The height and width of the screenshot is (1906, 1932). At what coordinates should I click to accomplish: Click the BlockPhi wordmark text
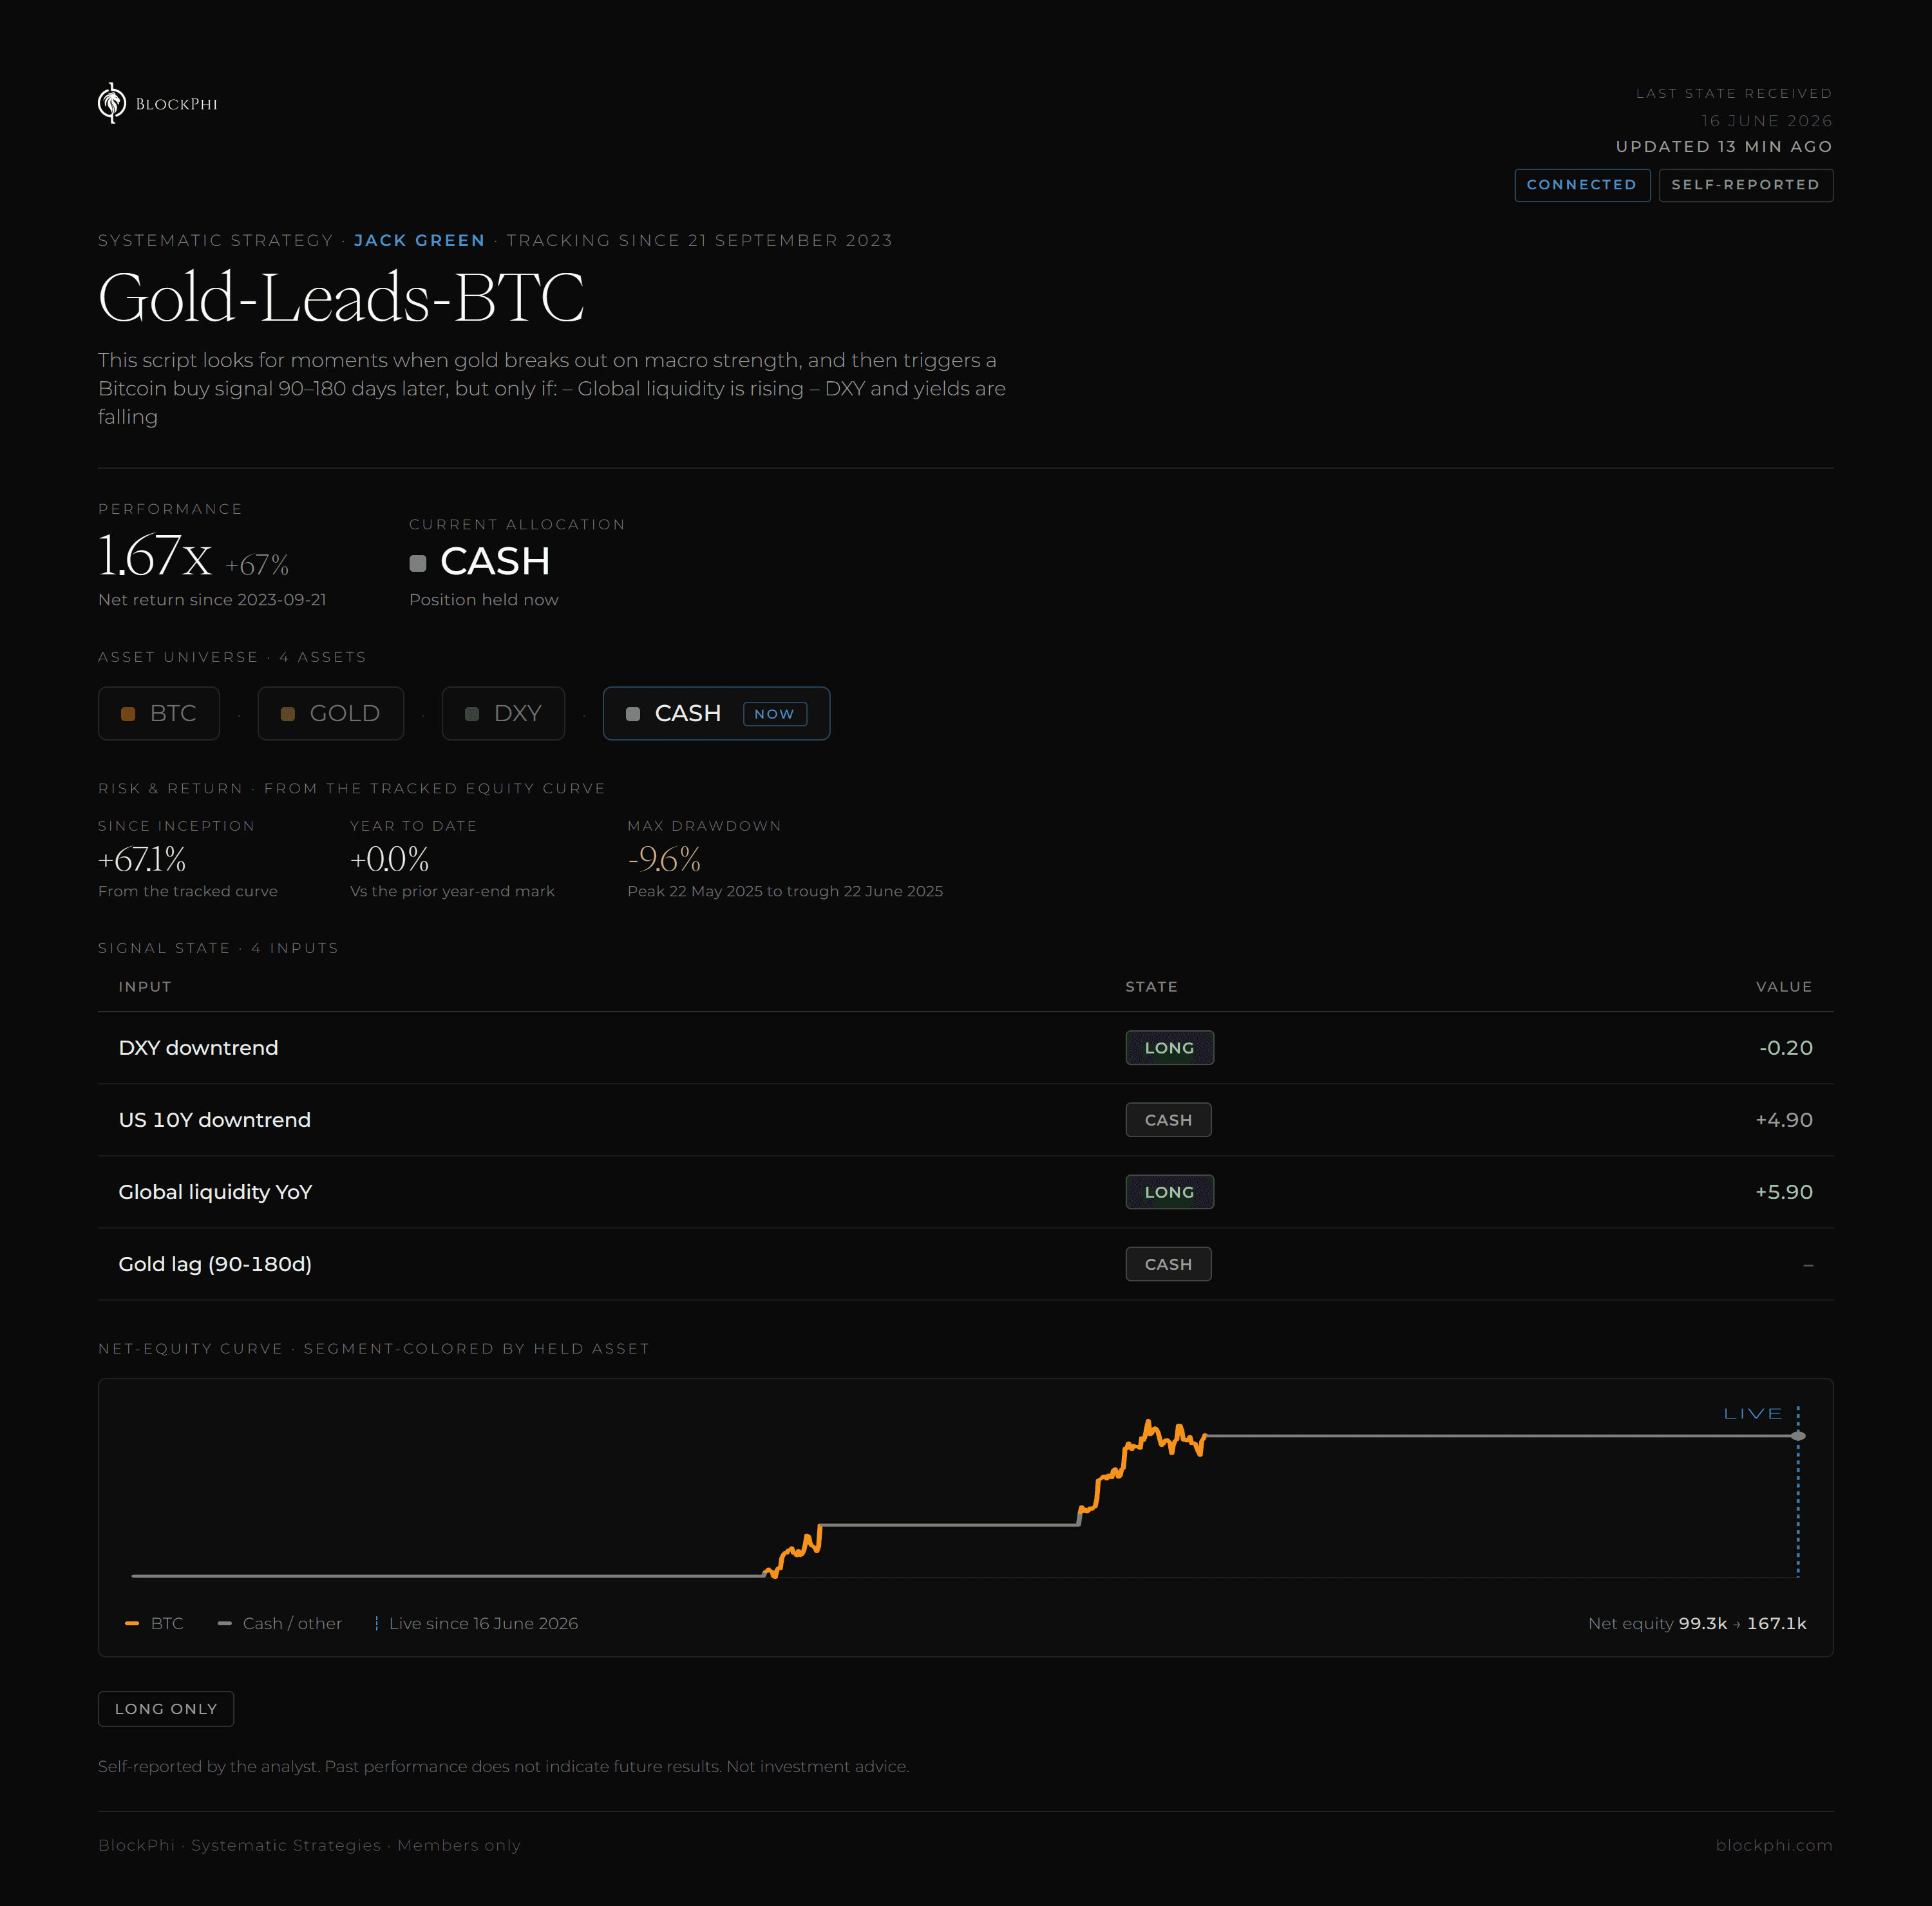176,104
